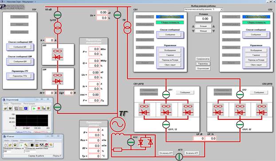Increase setpoint with arrow left of Больше
The image size is (276, 161).
click(193, 26)
